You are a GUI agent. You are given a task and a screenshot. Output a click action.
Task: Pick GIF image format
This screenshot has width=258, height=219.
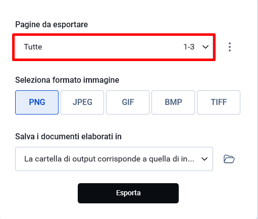pyautogui.click(x=128, y=102)
